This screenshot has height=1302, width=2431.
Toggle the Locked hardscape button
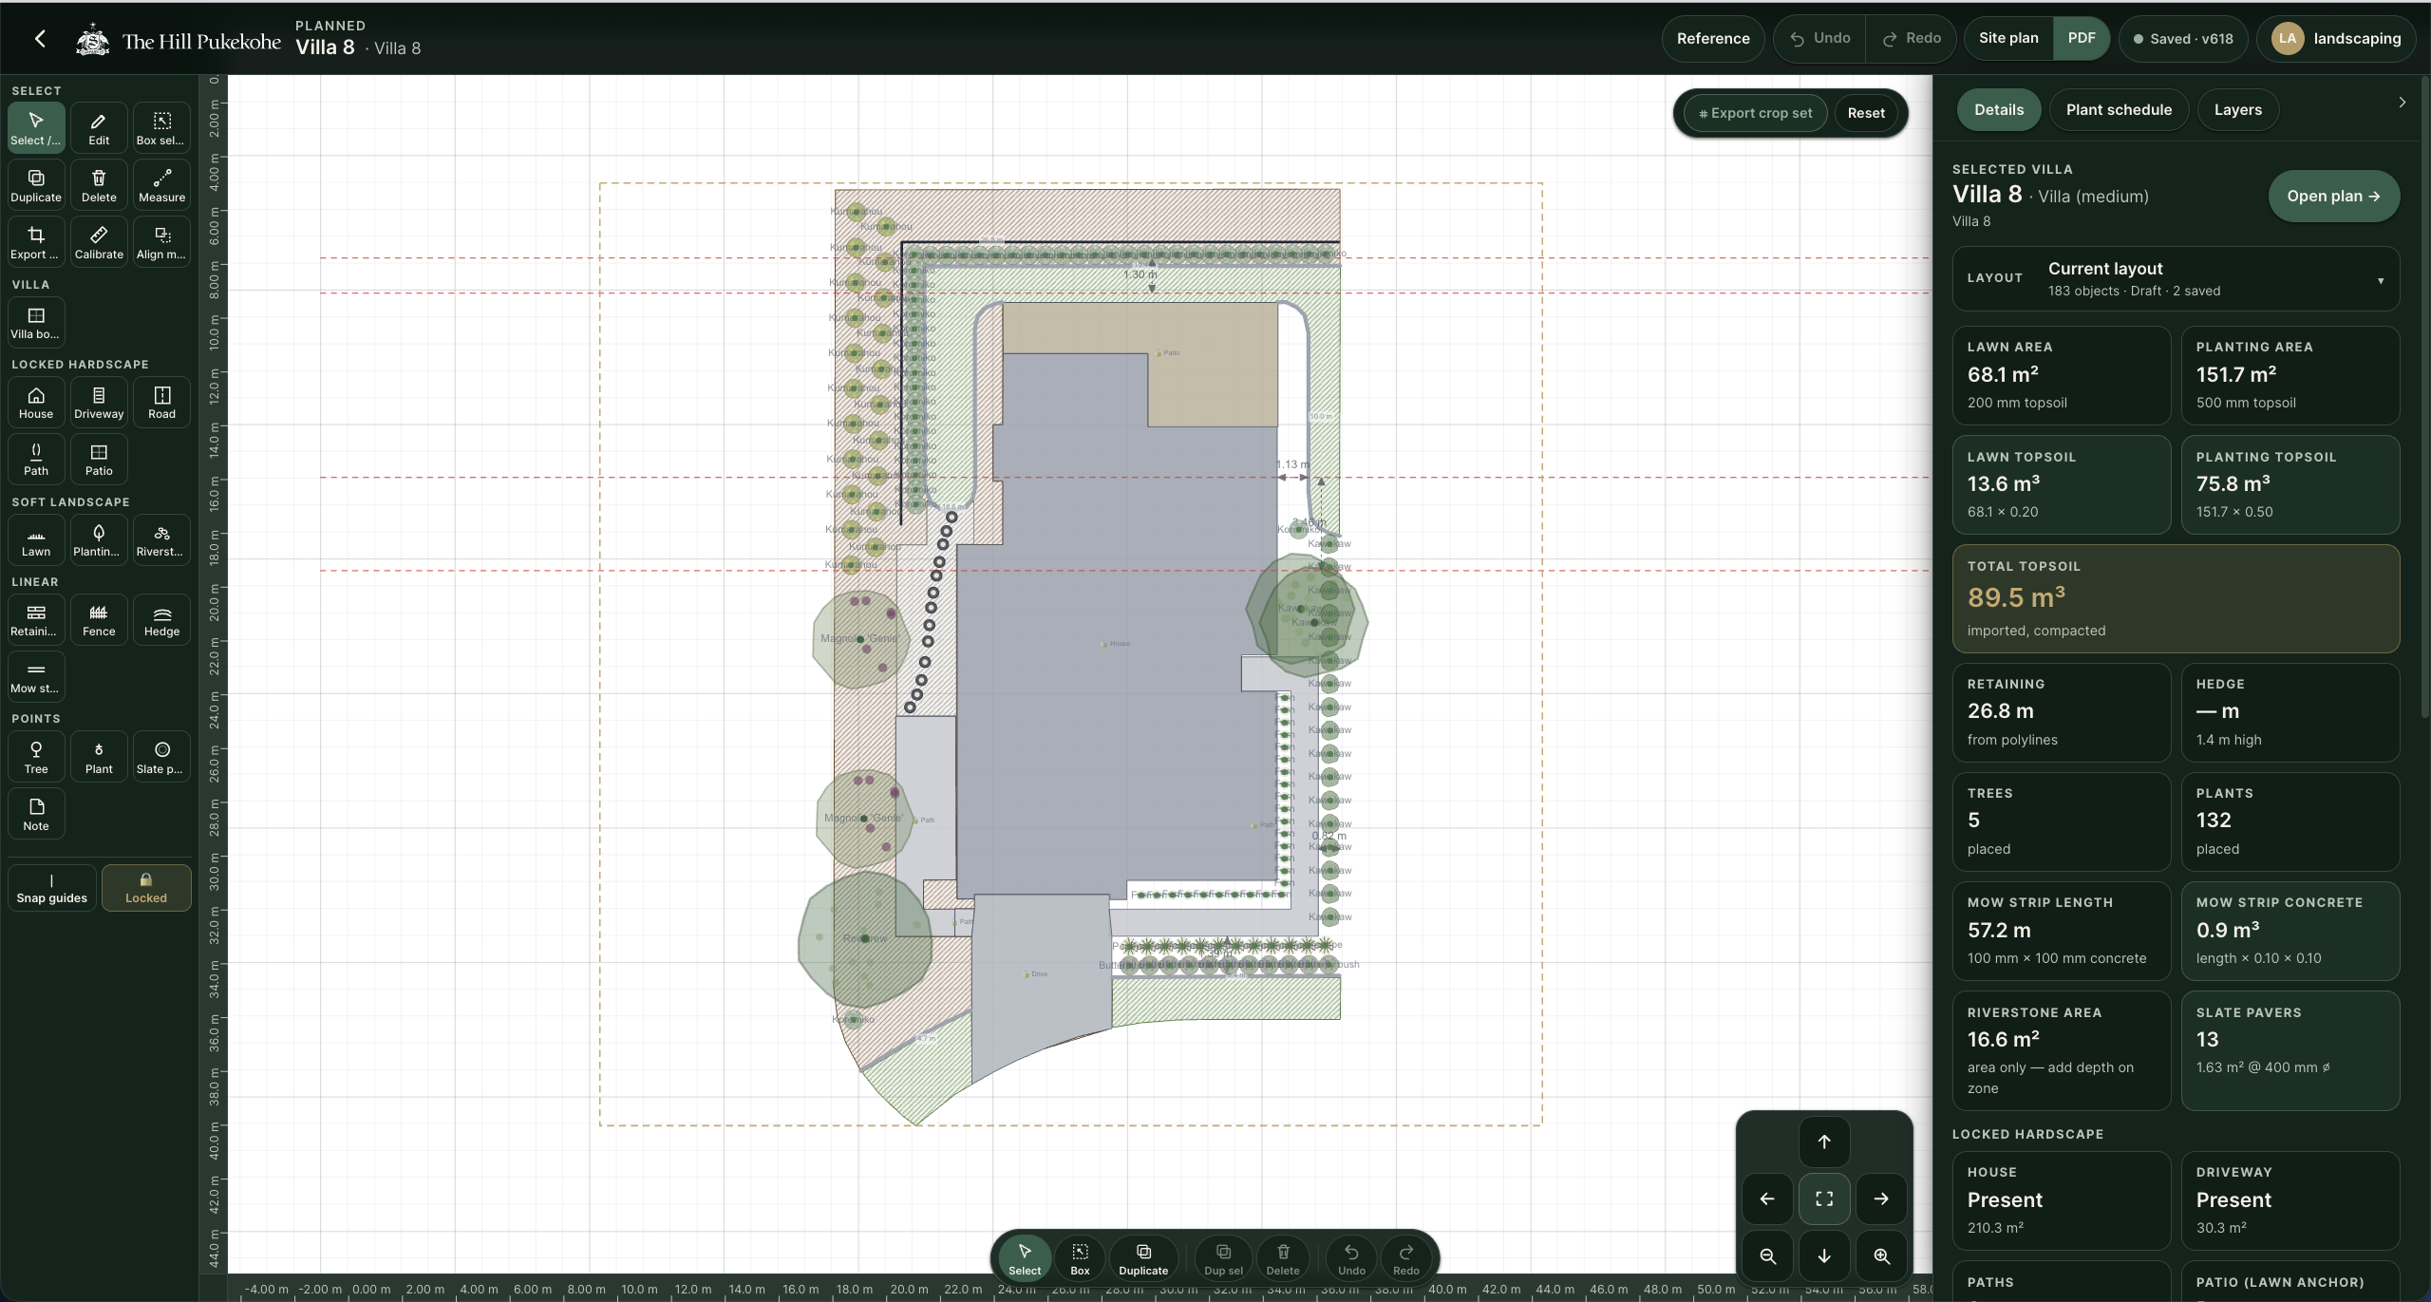tap(146, 887)
